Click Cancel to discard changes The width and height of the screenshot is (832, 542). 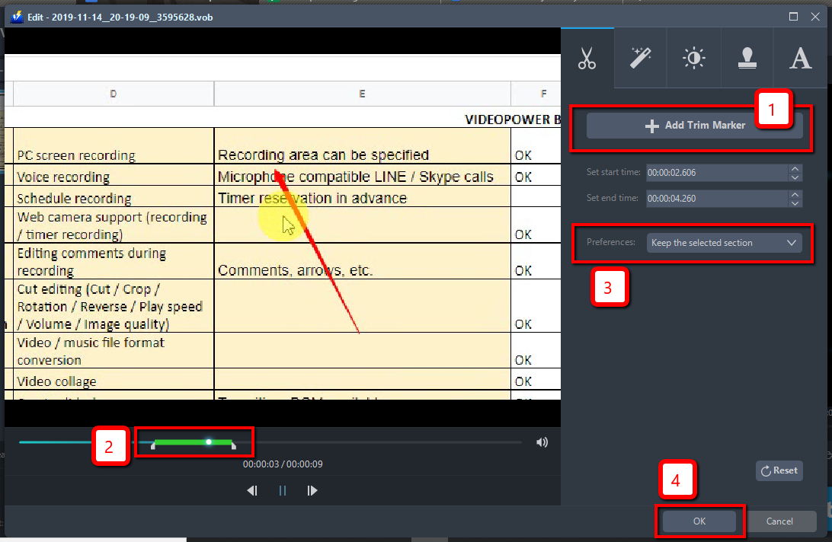point(782,521)
